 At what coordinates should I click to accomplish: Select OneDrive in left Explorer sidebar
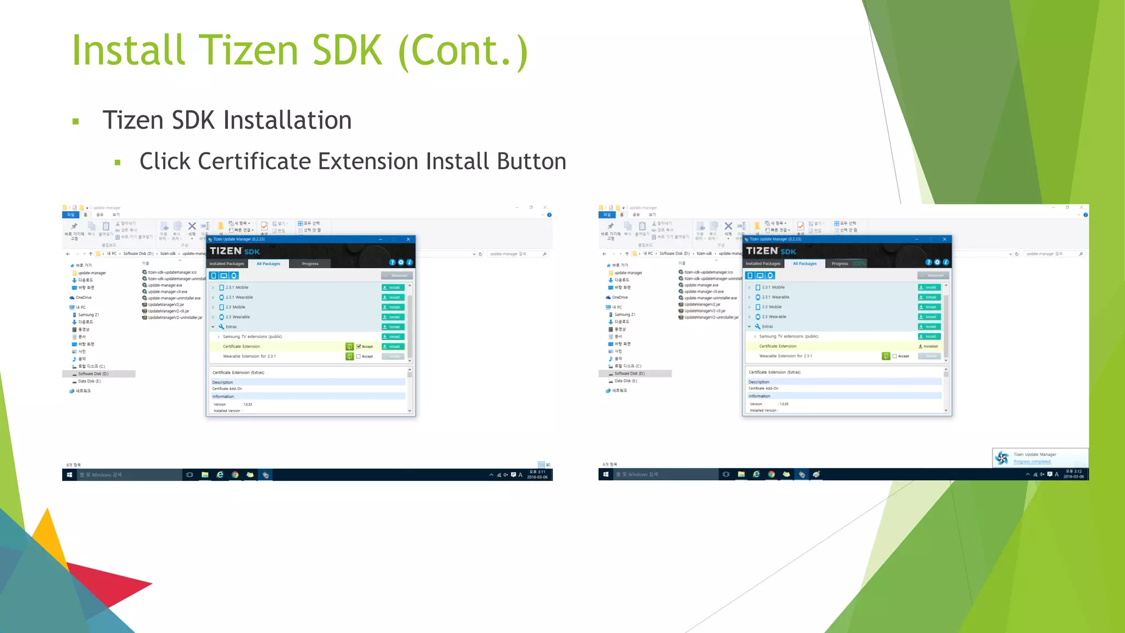pos(80,298)
